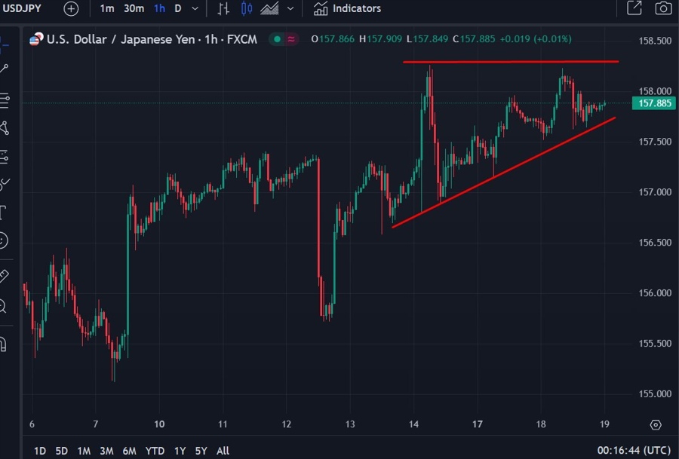
Task: Open the text annotation tool
Action: pos(8,213)
